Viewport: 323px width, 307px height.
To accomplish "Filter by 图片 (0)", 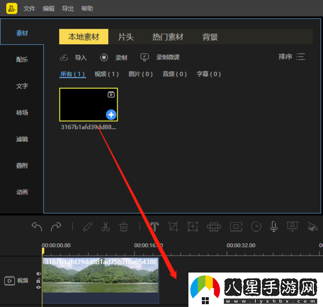I will tap(141, 74).
